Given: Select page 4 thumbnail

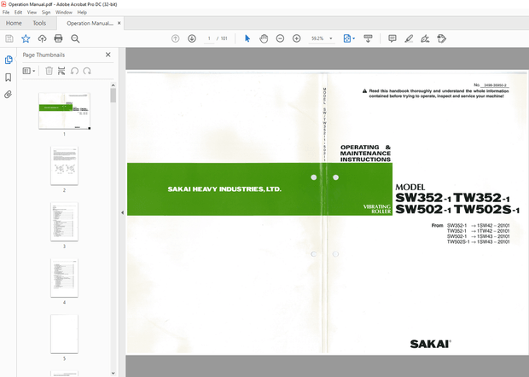Looking at the screenshot, I should pos(64,278).
